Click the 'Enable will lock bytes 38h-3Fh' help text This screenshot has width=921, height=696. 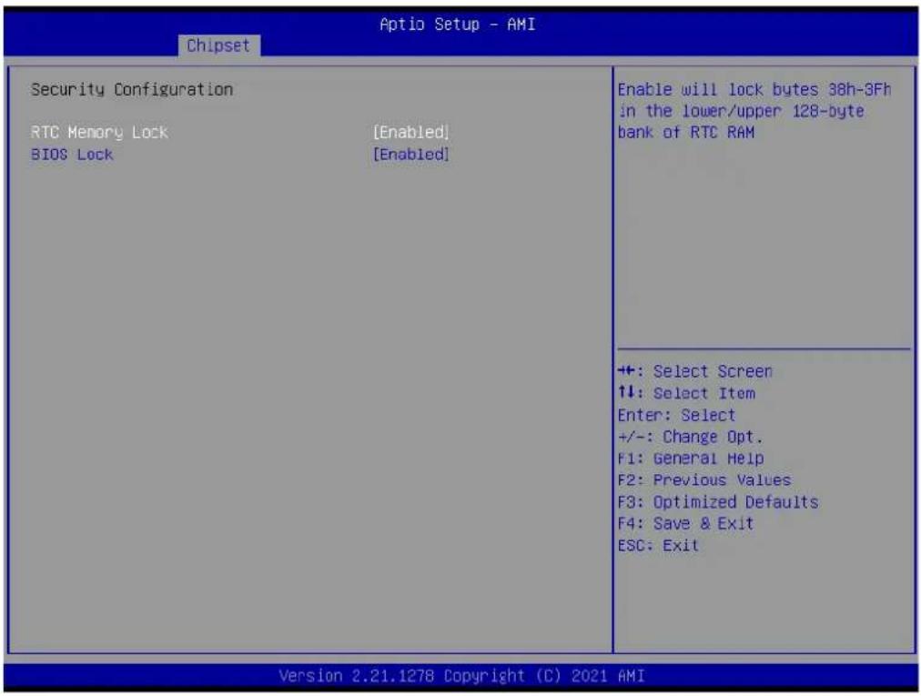(754, 90)
